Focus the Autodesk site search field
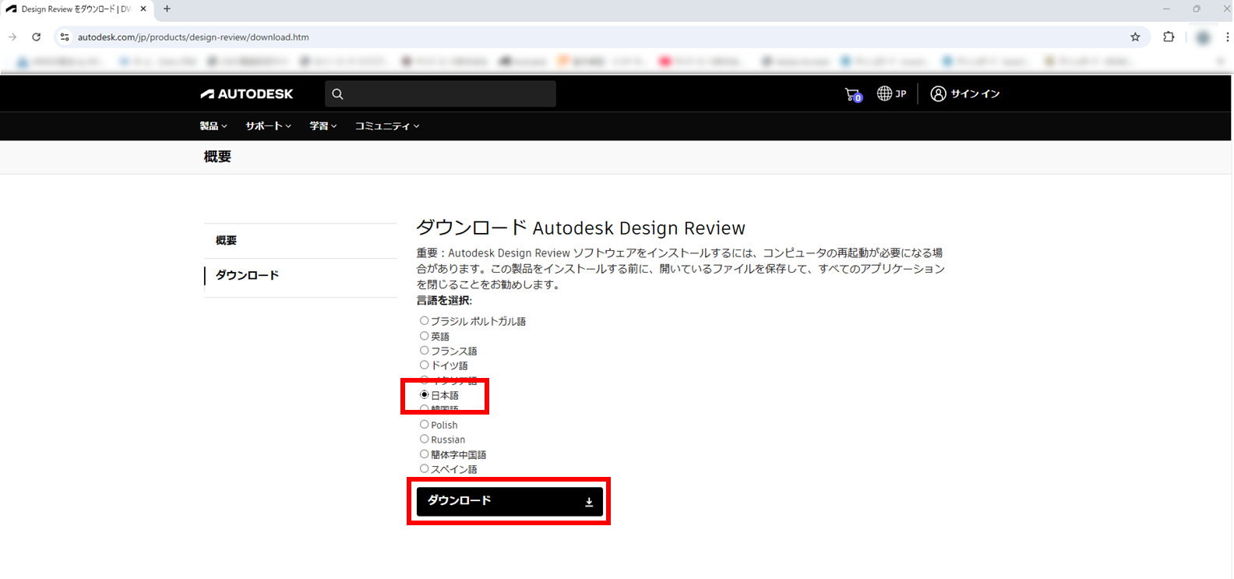The height and width of the screenshot is (579, 1234). [x=440, y=94]
